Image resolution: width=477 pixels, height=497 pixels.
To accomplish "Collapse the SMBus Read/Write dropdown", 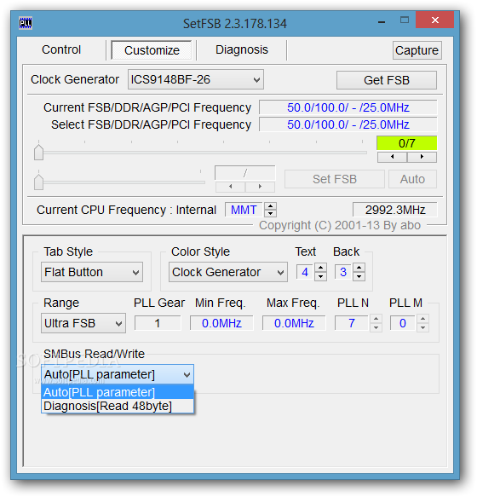I will pos(118,374).
